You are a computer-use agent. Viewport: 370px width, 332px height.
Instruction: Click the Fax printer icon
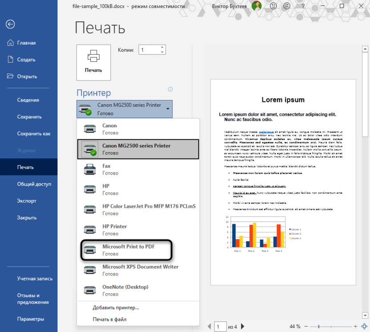[90, 169]
